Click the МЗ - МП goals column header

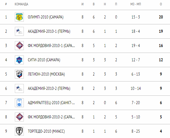click(136, 4)
